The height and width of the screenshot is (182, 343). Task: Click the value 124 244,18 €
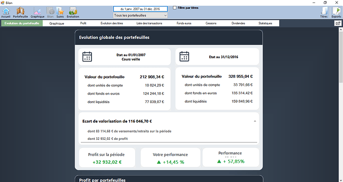(x=154, y=94)
